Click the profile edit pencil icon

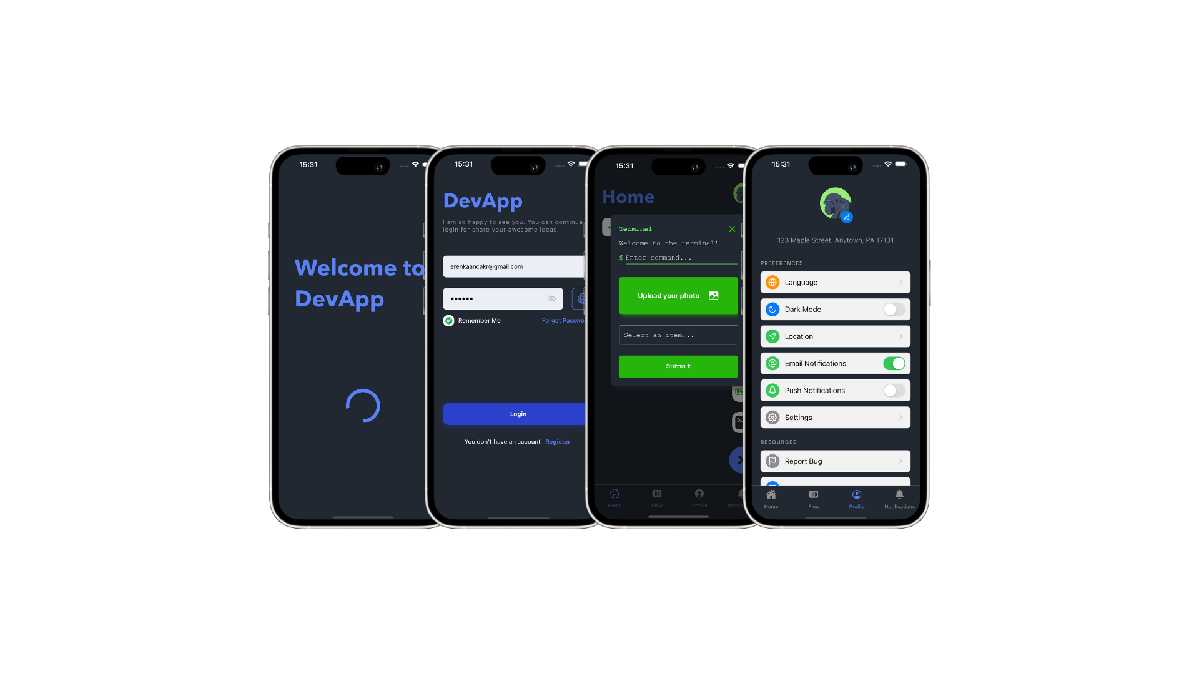[x=847, y=217]
